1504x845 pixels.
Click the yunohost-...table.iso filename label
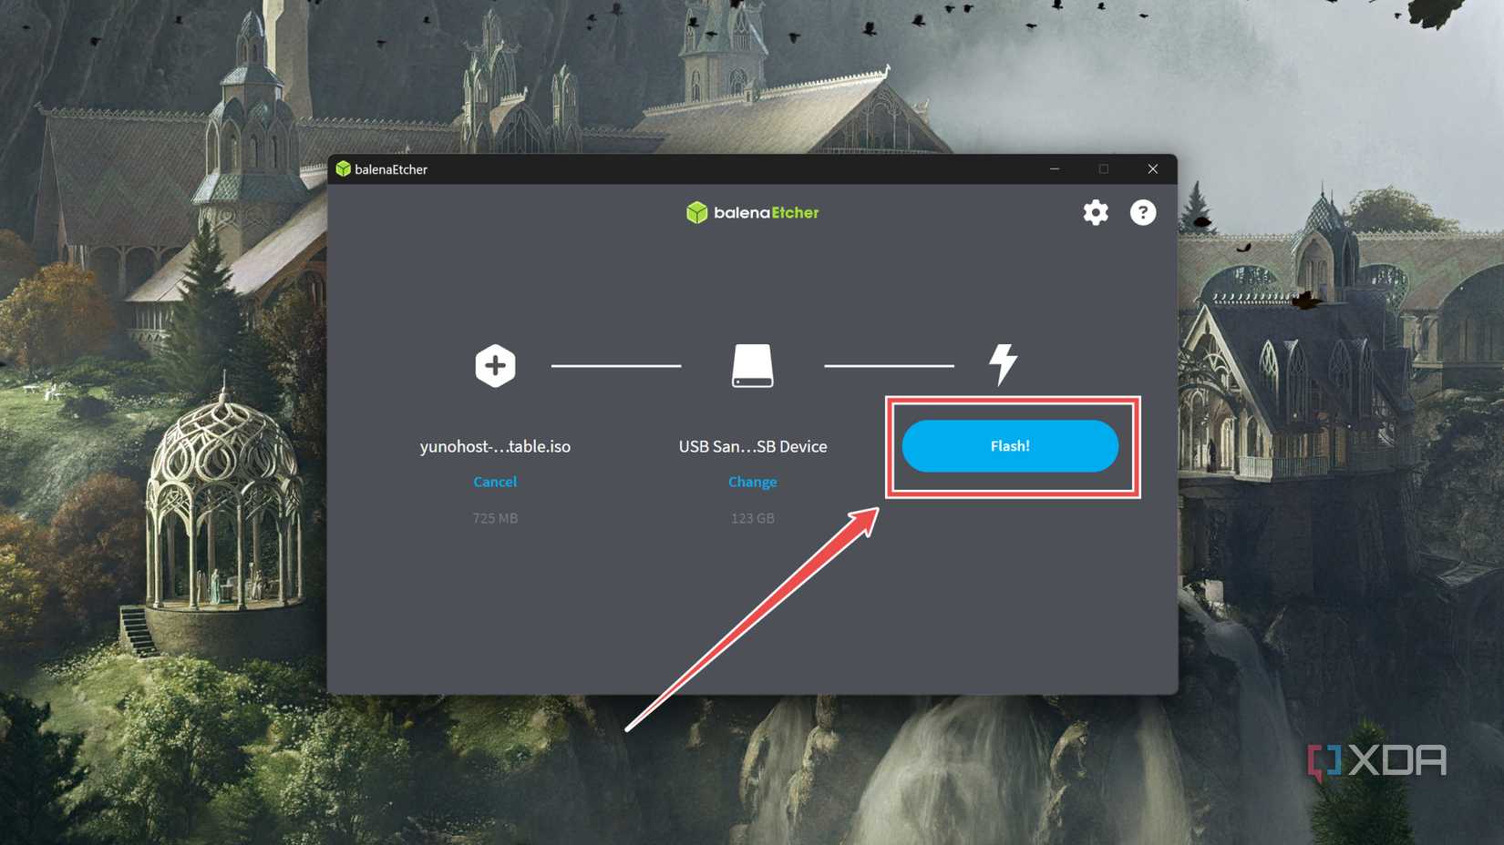click(x=495, y=446)
